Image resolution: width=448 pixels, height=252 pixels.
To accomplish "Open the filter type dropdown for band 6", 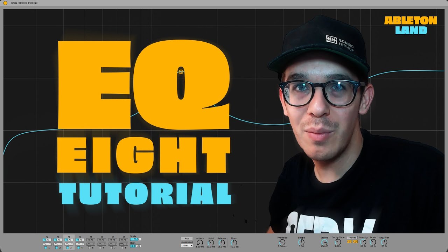I will point(102,244).
